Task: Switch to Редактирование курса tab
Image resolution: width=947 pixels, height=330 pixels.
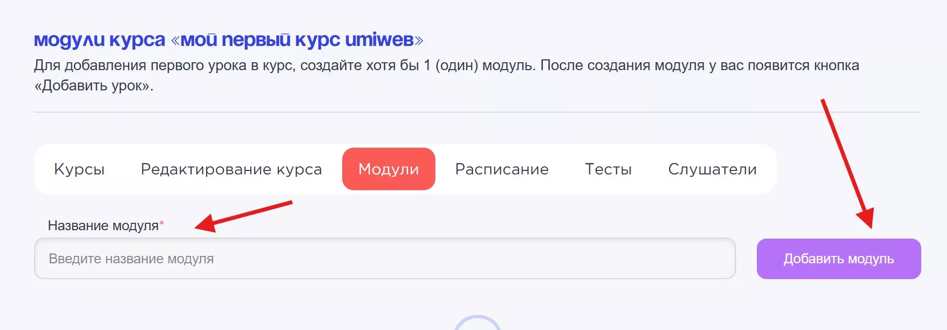Action: pyautogui.click(x=231, y=169)
